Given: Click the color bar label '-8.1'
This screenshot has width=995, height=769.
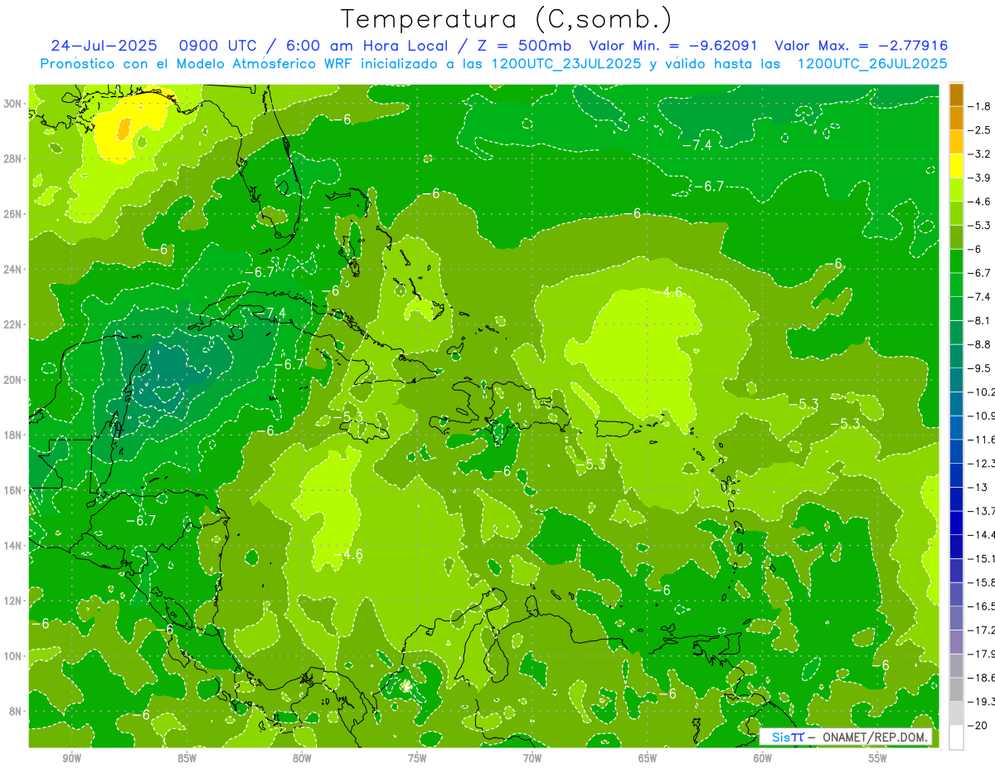Looking at the screenshot, I should (x=980, y=319).
